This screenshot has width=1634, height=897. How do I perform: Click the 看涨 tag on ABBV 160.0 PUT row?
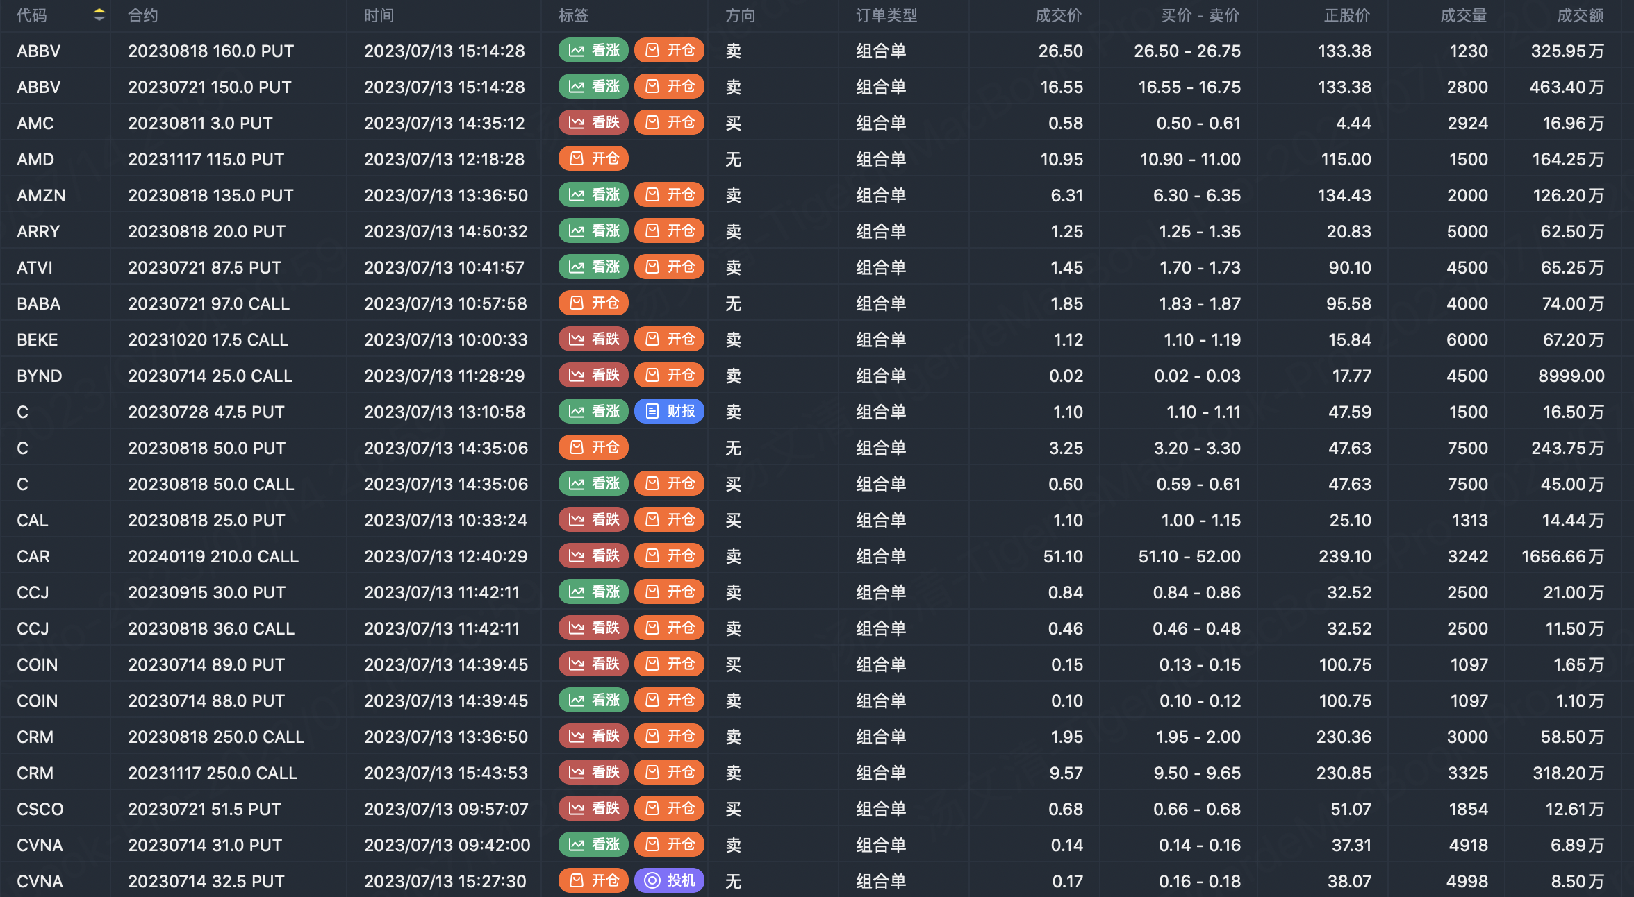593,51
